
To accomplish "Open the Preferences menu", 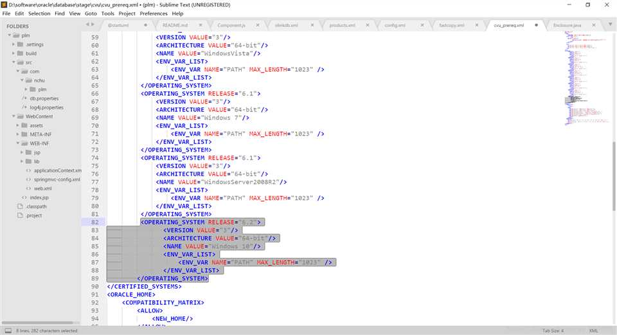I will click(x=154, y=14).
